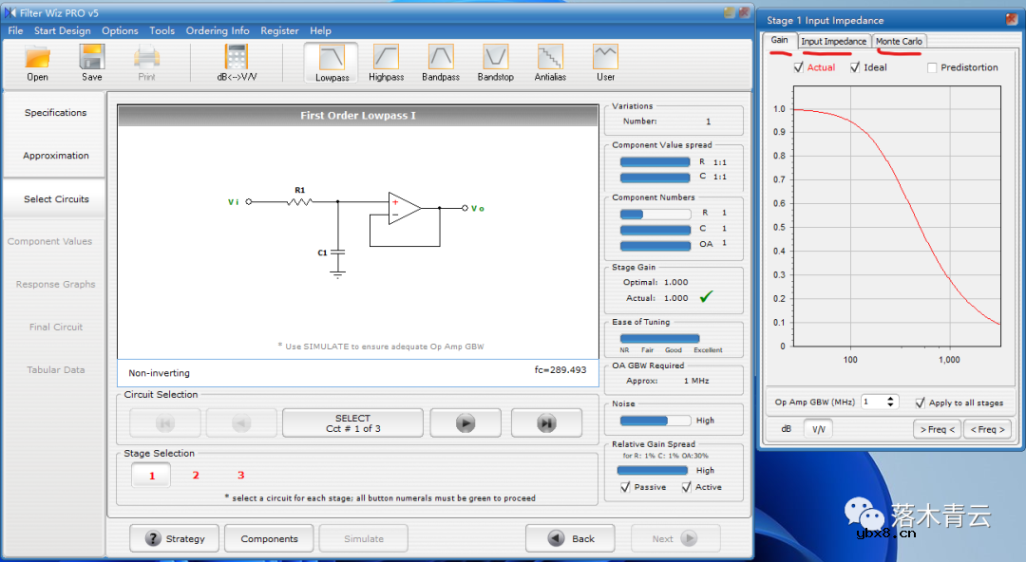
Task: Uncheck Apply to all stages
Action: [x=920, y=403]
